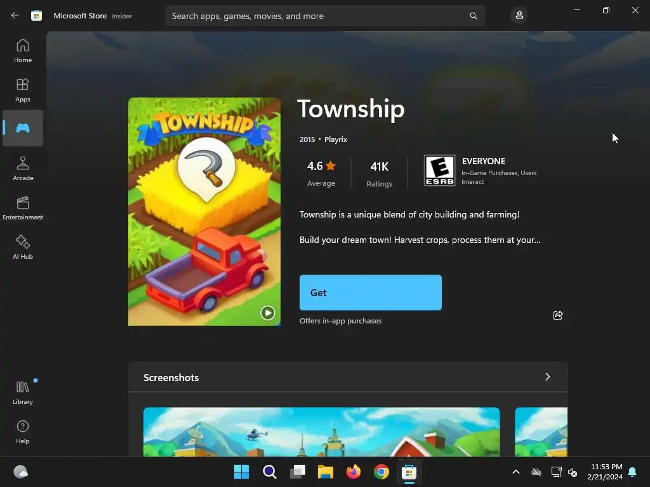Open the Windows Start menu

click(241, 472)
